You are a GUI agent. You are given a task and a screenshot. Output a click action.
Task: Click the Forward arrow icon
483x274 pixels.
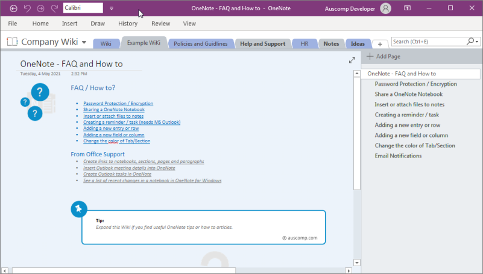tap(40, 8)
